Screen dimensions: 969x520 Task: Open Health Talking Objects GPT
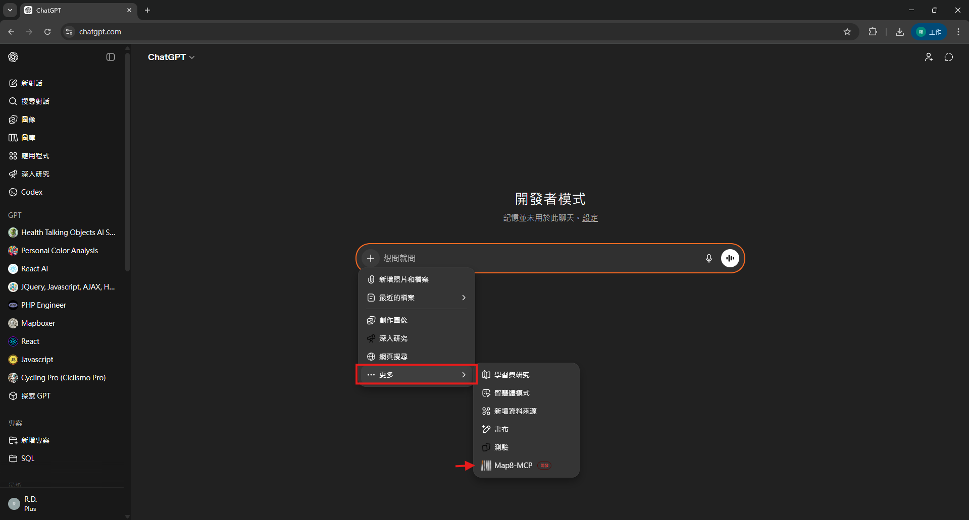[x=62, y=233]
